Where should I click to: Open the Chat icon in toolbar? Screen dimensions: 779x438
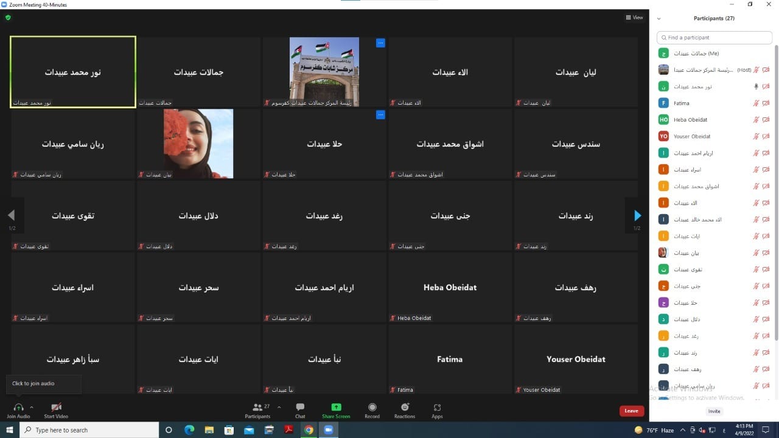pos(300,407)
